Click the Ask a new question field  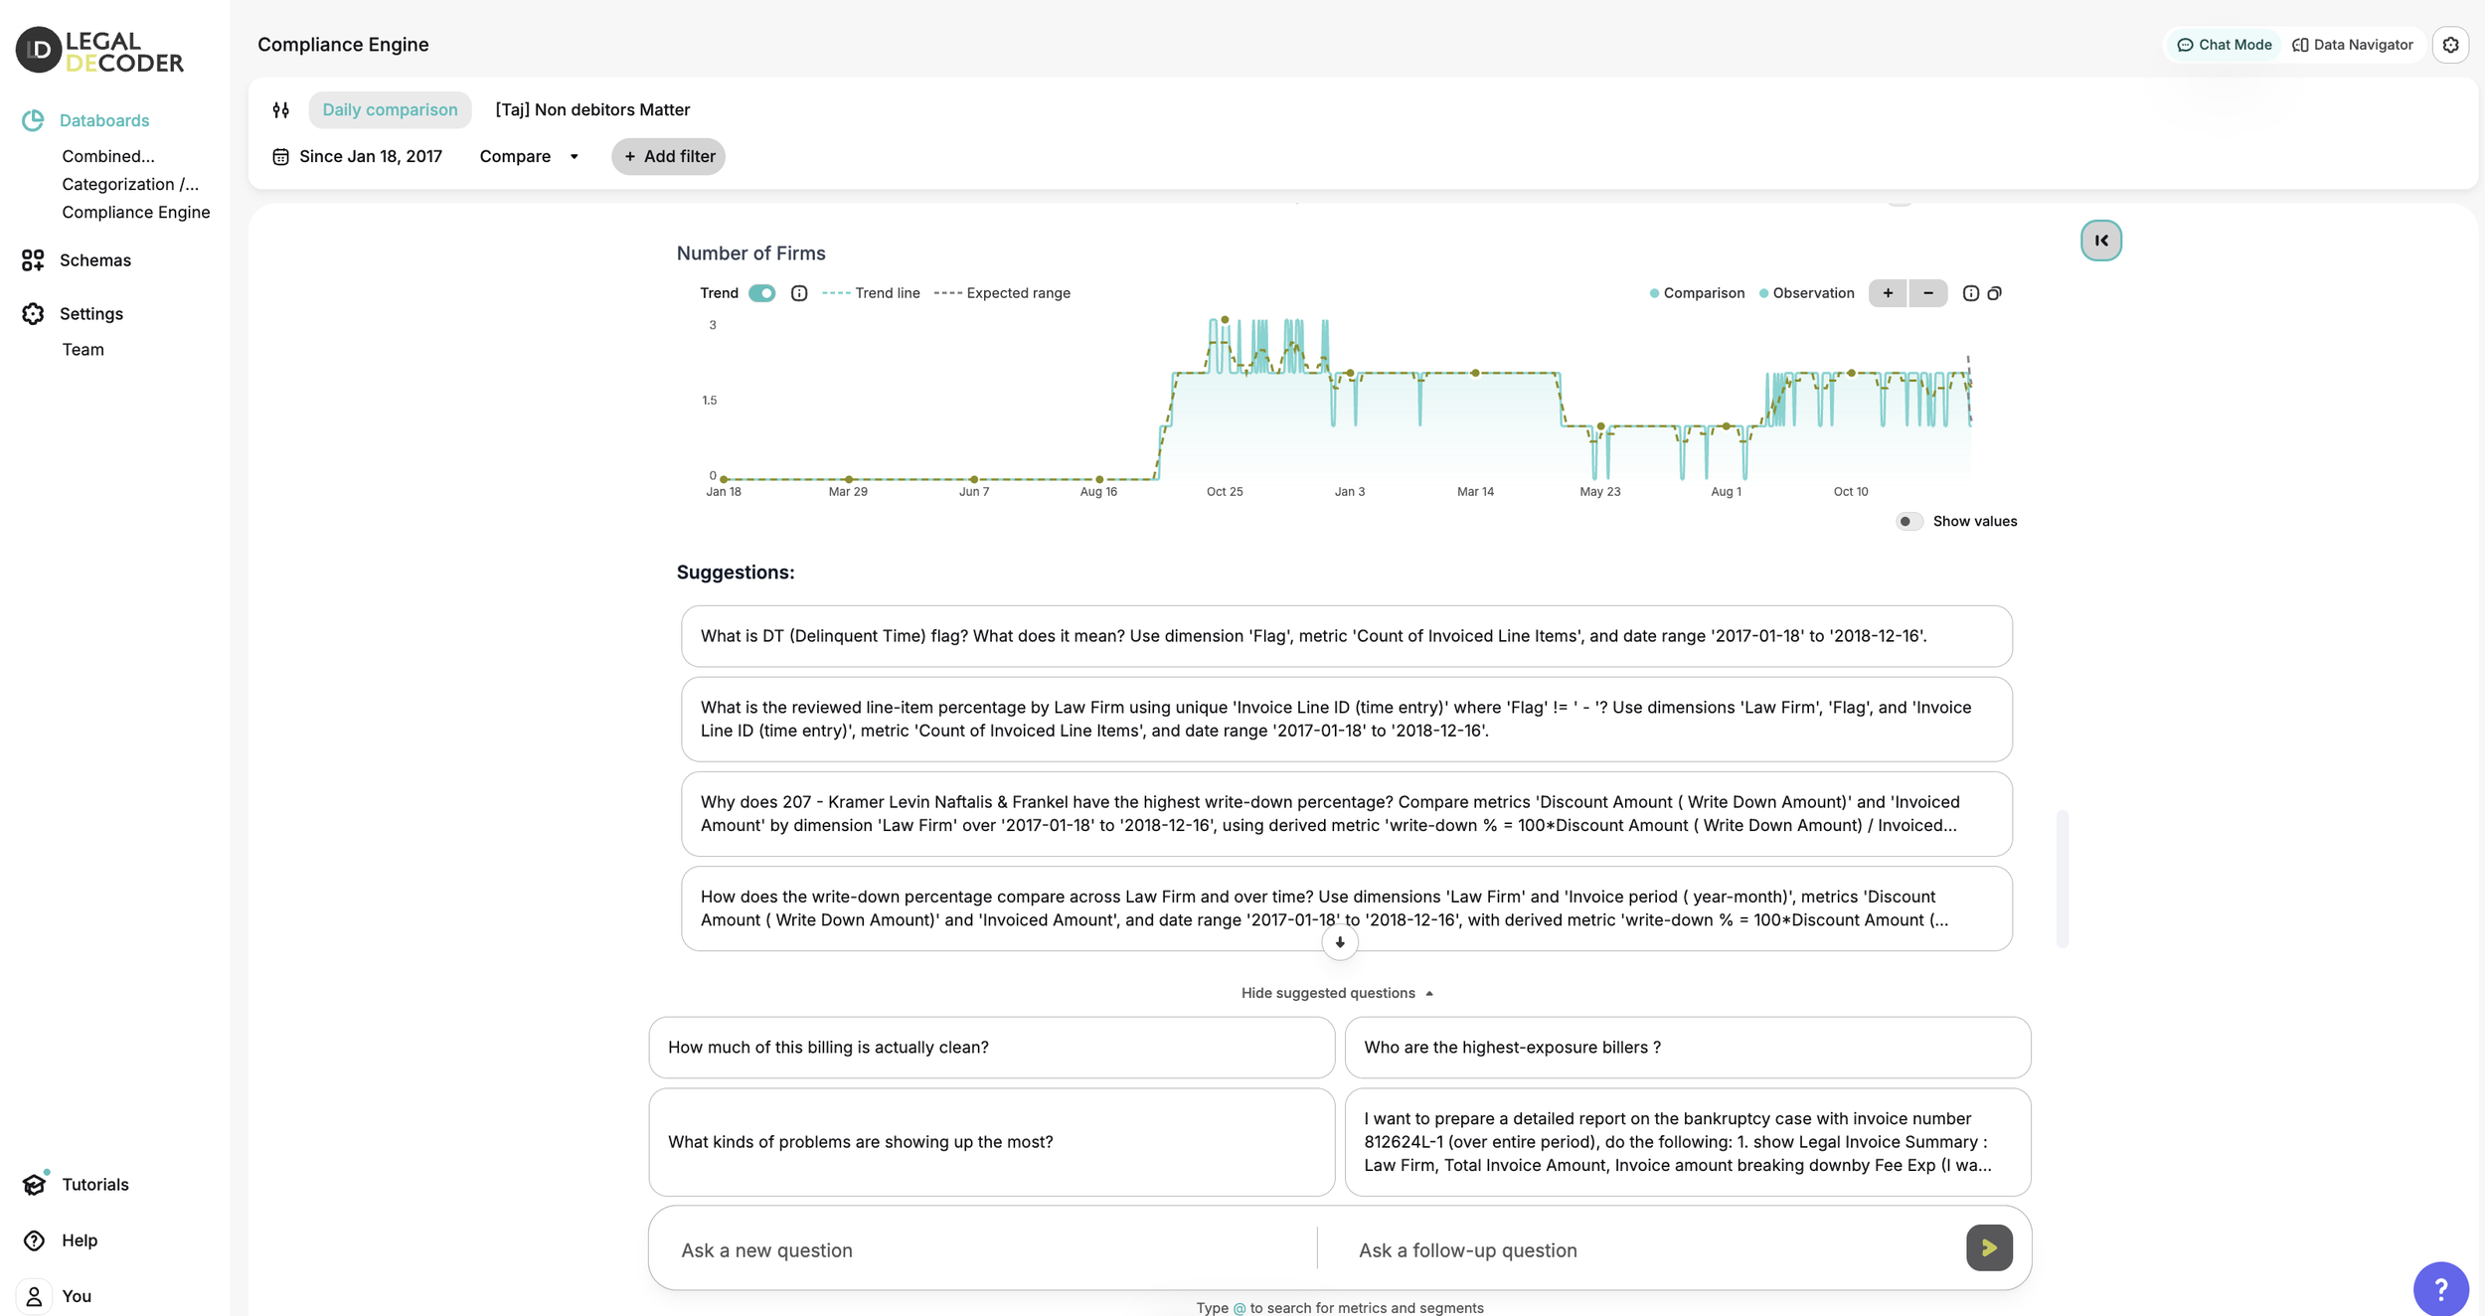(x=984, y=1250)
